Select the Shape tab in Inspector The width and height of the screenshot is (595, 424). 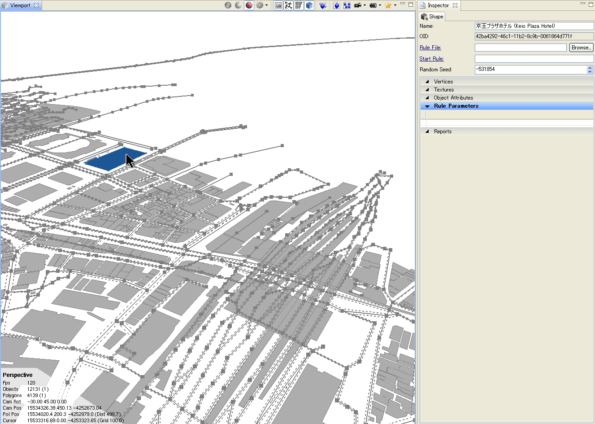[x=433, y=17]
